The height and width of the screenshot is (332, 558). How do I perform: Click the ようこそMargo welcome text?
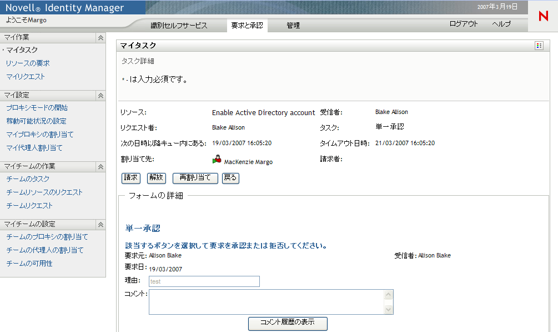pos(26,20)
